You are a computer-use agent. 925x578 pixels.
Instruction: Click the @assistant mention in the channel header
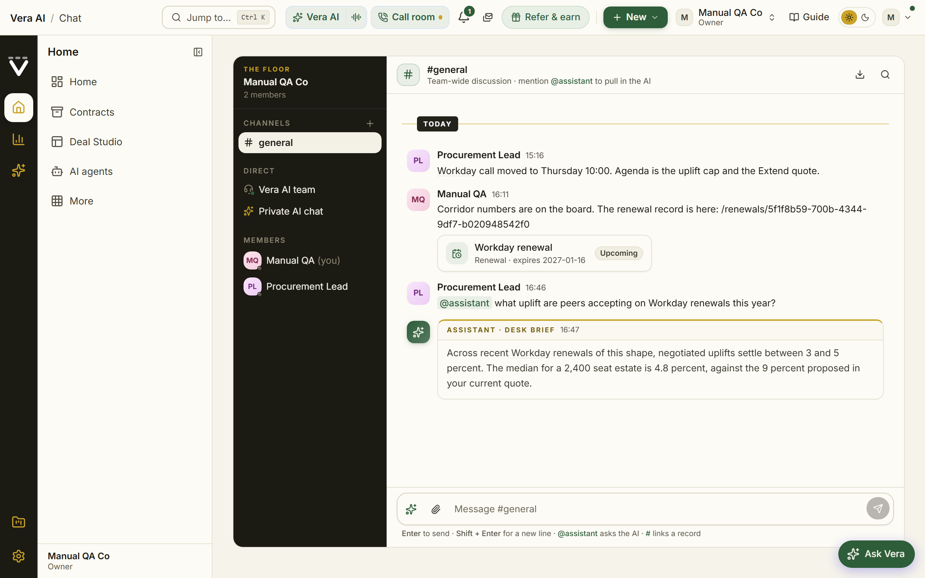pyautogui.click(x=571, y=81)
